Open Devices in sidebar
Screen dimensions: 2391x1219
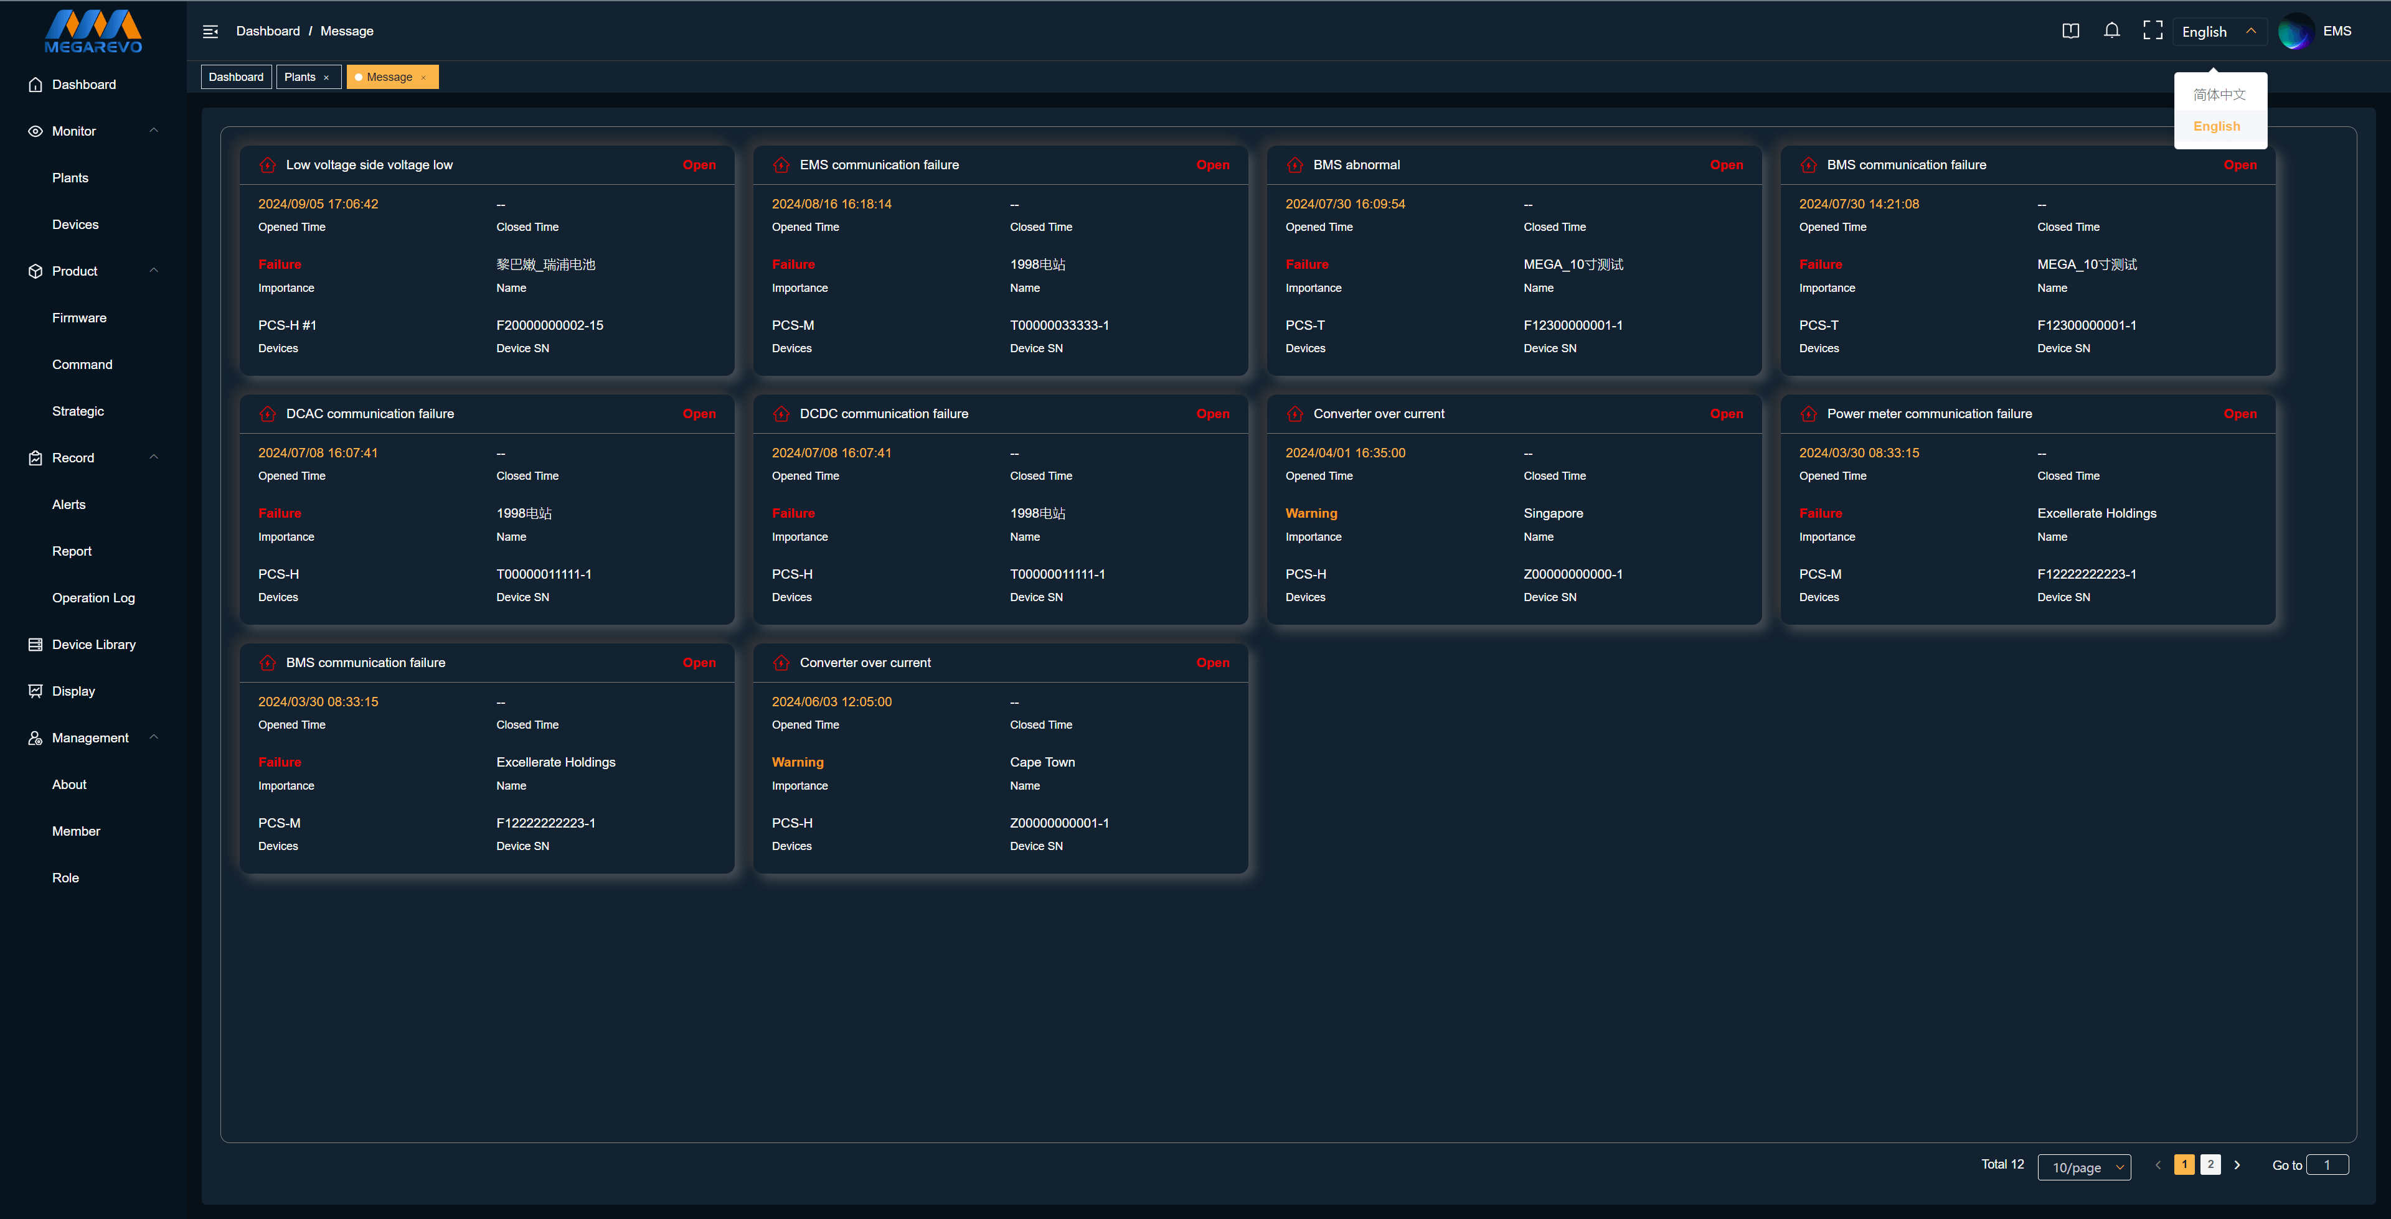tap(75, 225)
